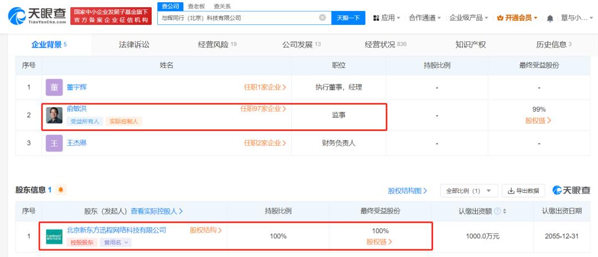The image size is (598, 257).
Task: Click 俞敏洪's profile photo
Action: pyautogui.click(x=54, y=115)
